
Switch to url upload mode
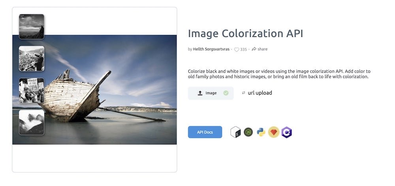260,93
